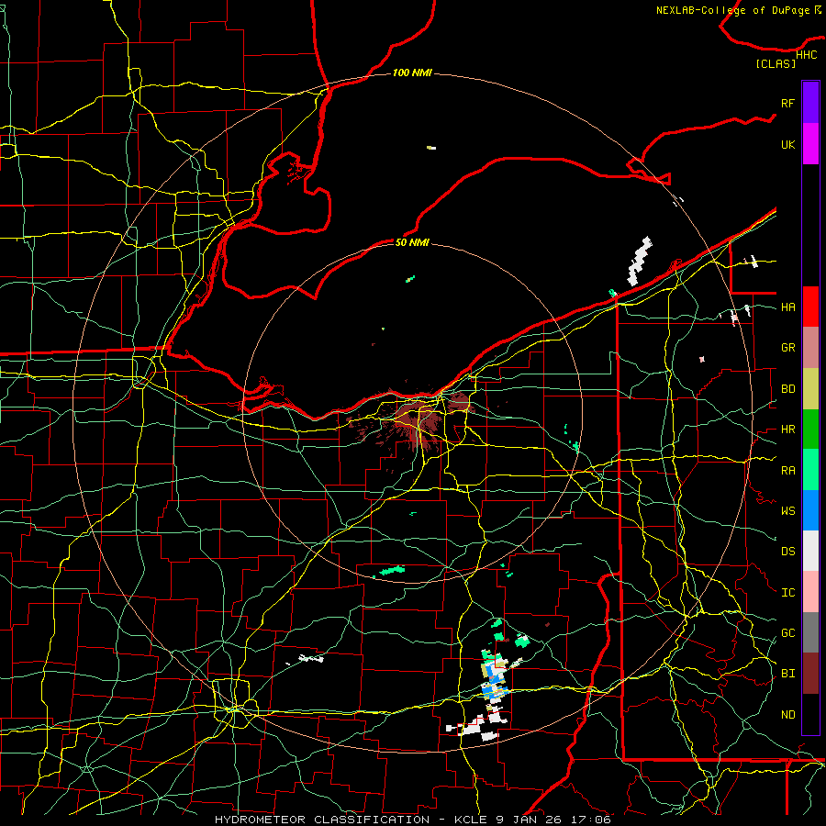Click the white dry snow streak near the lakeshore

pyautogui.click(x=640, y=261)
